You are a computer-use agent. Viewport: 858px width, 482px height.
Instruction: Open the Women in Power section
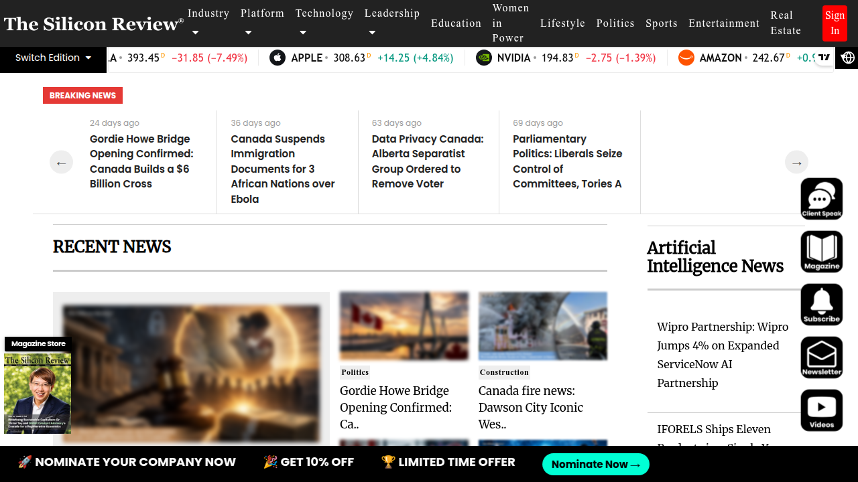click(x=511, y=23)
